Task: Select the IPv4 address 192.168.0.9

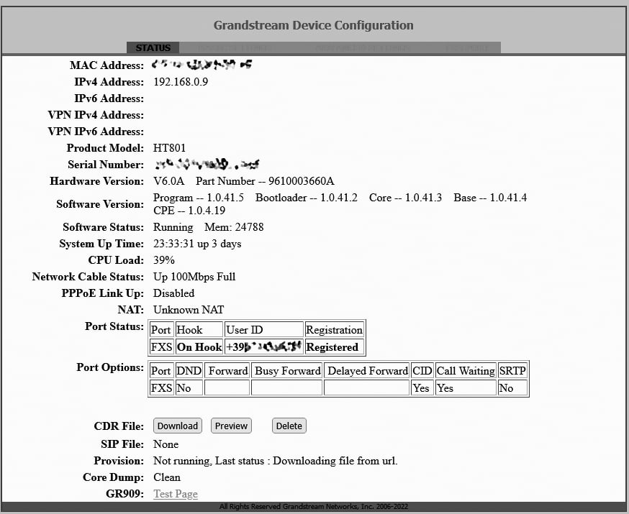Action: click(181, 82)
